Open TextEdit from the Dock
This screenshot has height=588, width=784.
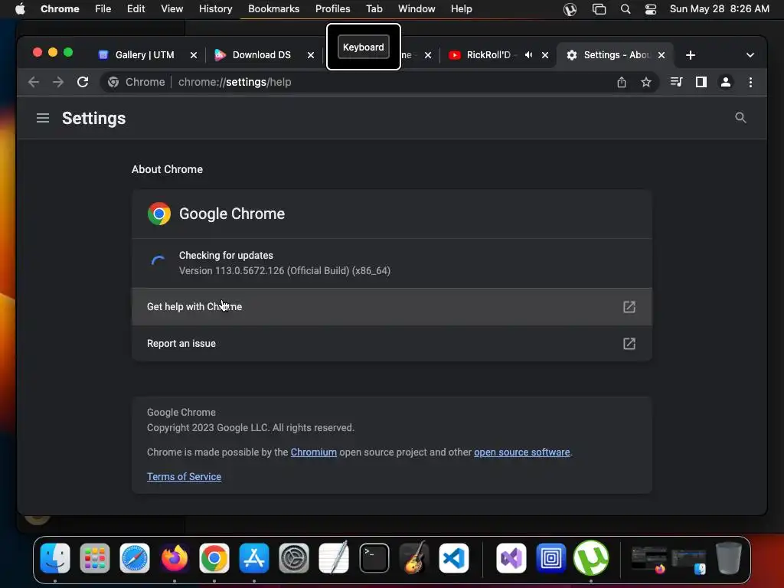click(x=334, y=557)
